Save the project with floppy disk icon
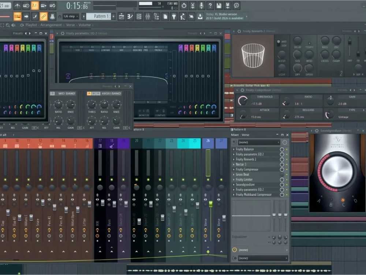Screen dimensions: 366x275 point(219,5)
